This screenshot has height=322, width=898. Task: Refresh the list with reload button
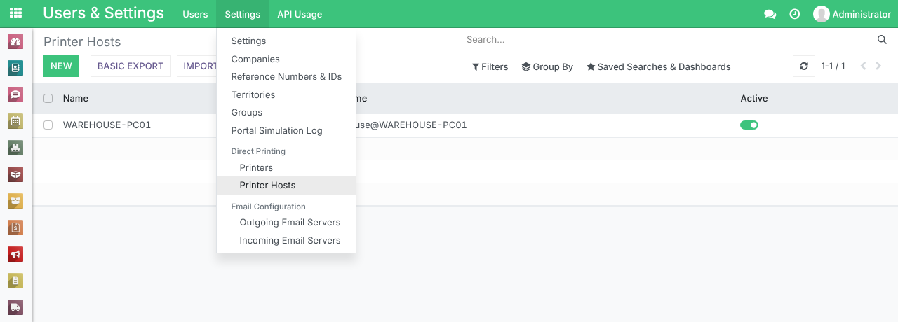804,66
